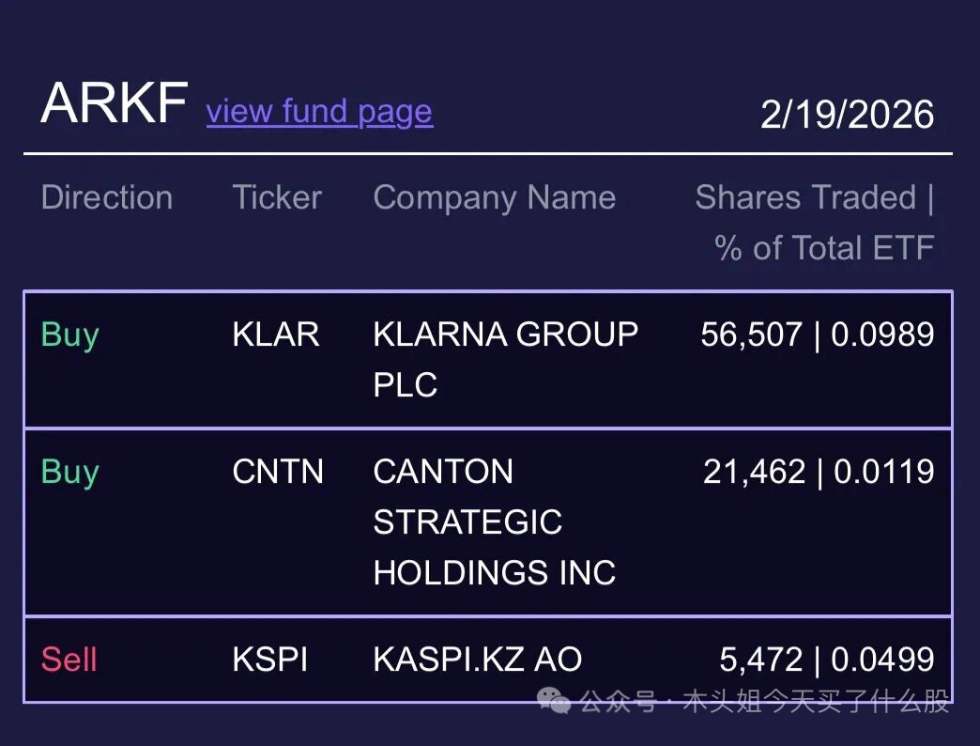This screenshot has width=980, height=746.
Task: Click the 21,462 | 0.0119 value
Action: pos(819,472)
